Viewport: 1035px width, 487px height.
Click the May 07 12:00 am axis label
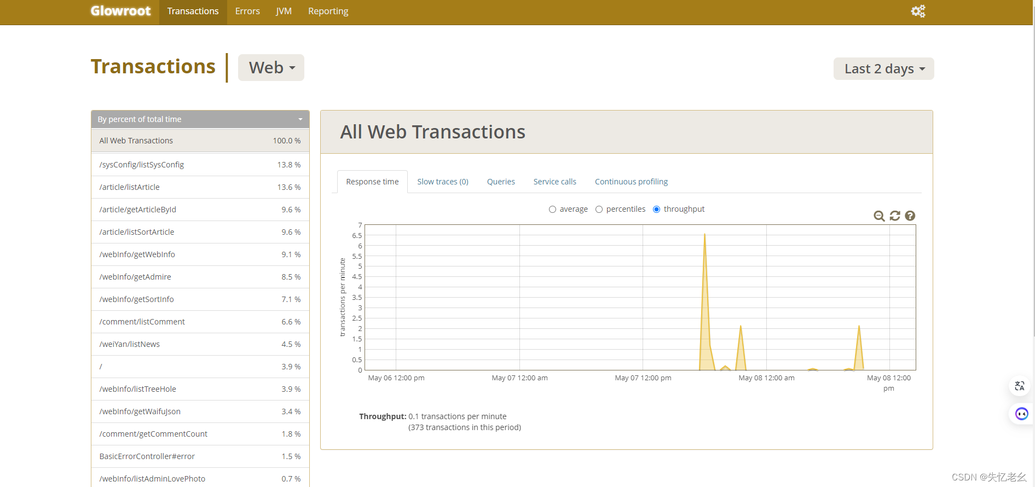click(519, 378)
